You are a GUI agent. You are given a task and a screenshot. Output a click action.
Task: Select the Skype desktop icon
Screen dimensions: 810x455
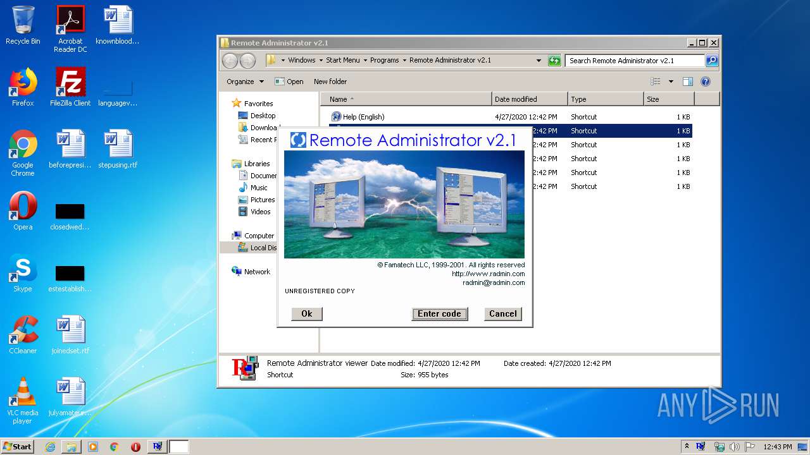23,273
